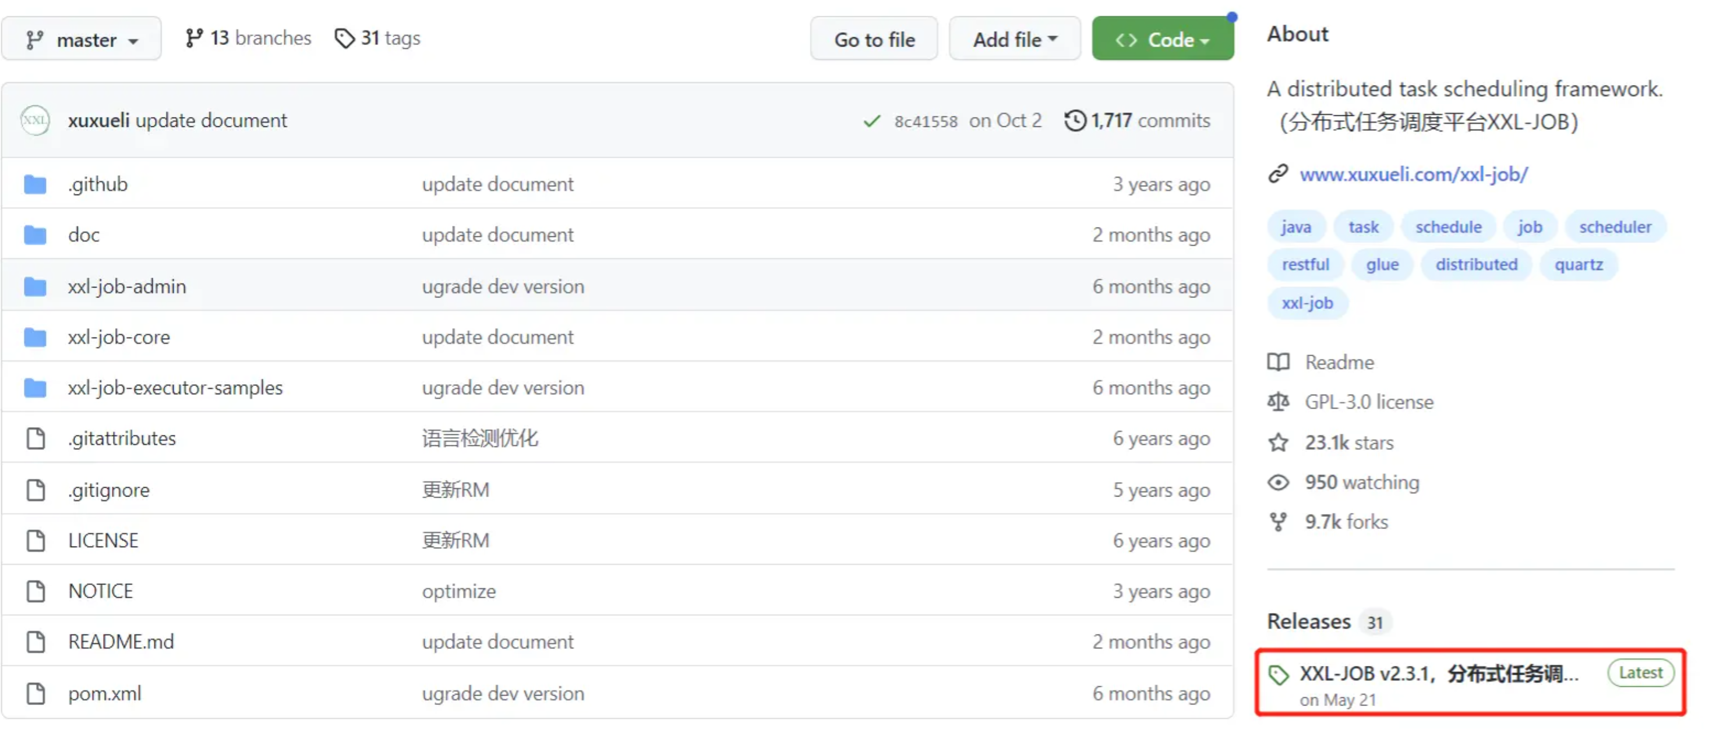Open the xuxueli author link
1716x734 pixels.
click(x=98, y=120)
